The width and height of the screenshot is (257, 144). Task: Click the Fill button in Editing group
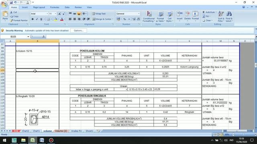206,16
